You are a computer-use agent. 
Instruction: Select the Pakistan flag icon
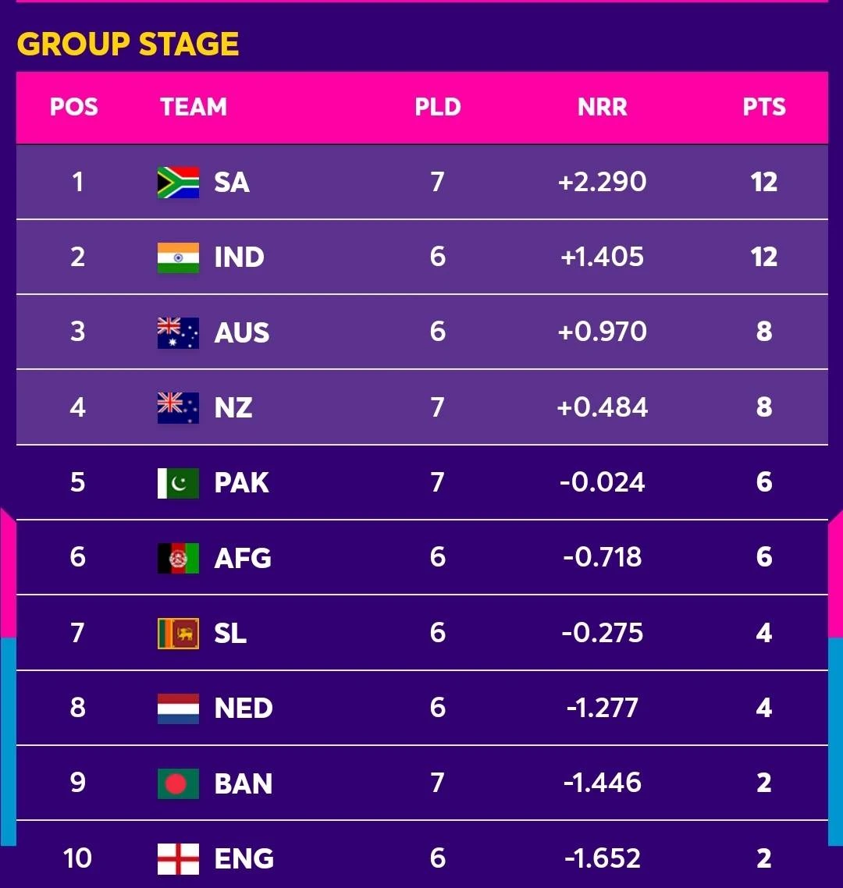(178, 483)
